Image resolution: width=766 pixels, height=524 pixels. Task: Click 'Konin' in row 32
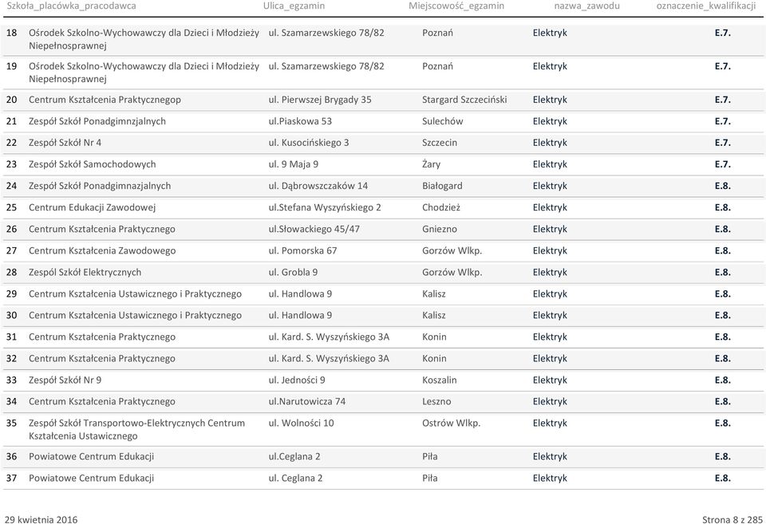coord(434,358)
